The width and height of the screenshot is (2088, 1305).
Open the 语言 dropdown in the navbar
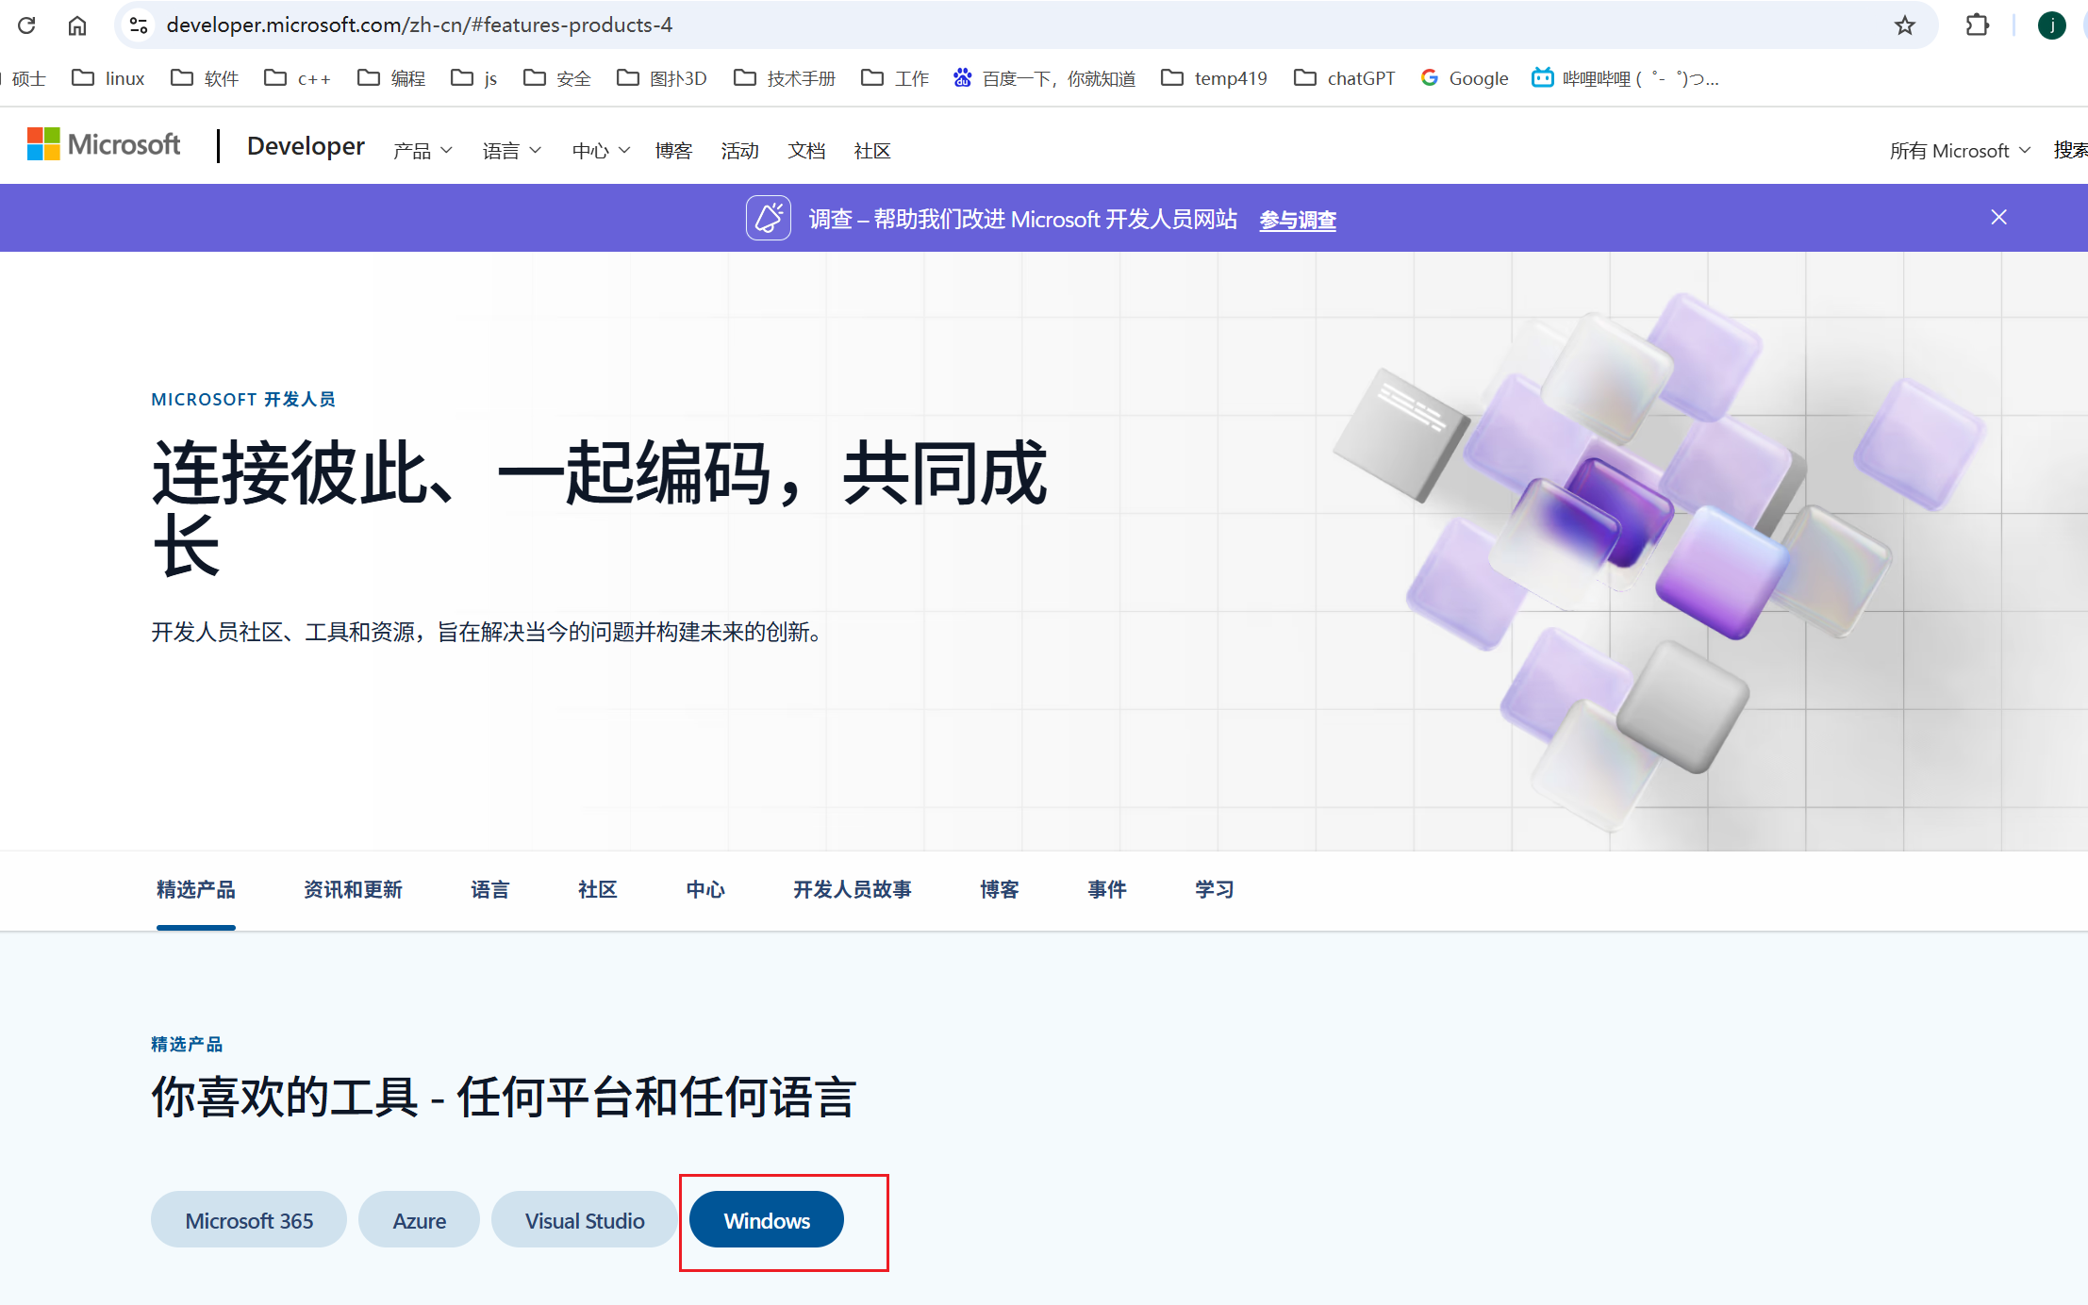coord(511,149)
